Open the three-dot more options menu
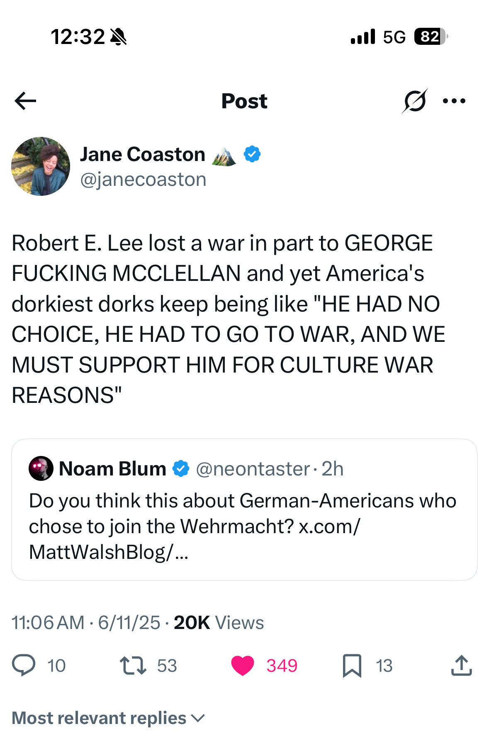 point(454,101)
